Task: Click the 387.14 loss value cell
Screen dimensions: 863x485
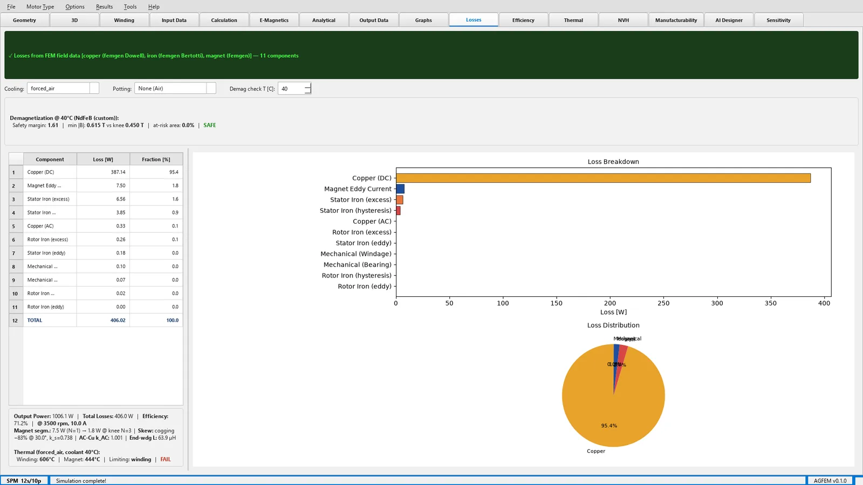Action: (x=103, y=172)
